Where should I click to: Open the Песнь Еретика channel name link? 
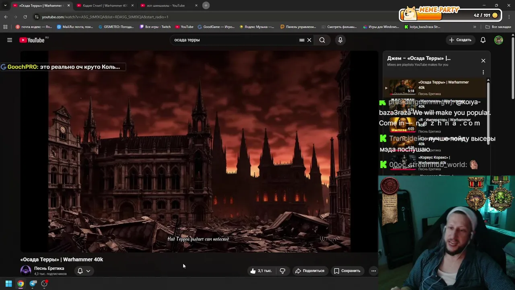[49, 268]
